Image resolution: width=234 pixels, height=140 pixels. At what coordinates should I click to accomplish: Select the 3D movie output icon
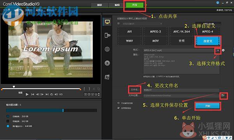107,77
